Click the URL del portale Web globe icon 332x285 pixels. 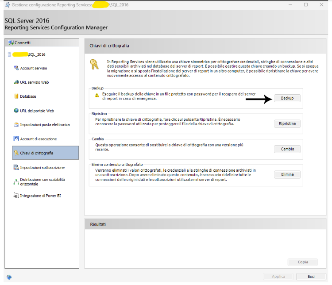click(x=16, y=111)
